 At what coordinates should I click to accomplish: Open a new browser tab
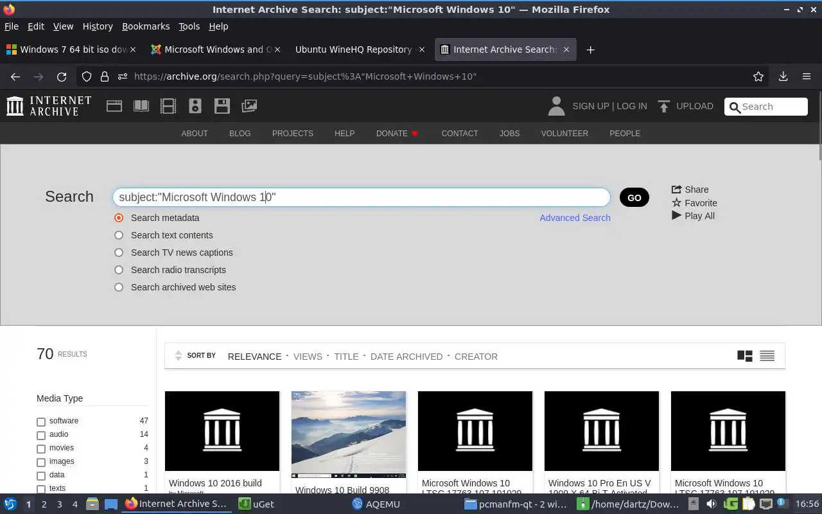(590, 49)
